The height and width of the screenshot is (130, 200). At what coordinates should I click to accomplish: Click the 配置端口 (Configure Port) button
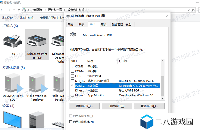[x=149, y=106]
